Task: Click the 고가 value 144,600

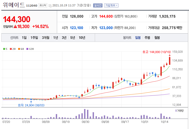Action: (106, 16)
